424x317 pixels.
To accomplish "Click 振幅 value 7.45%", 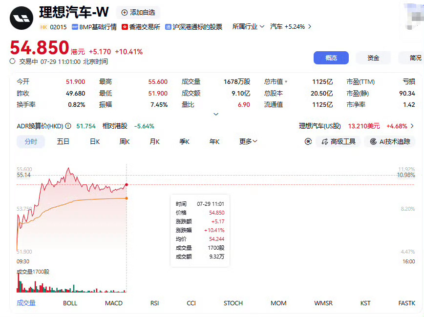I will pos(159,104).
